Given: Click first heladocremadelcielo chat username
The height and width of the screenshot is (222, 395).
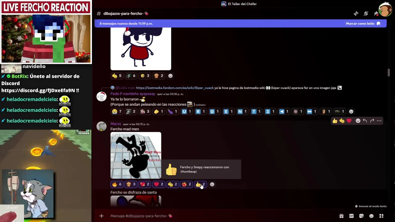Looking at the screenshot, I should tap(32, 99).
